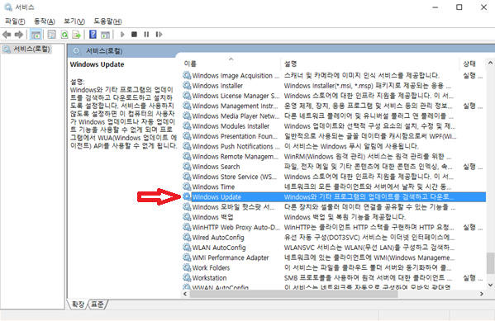The width and height of the screenshot is (495, 321).
Task: Select the WinHTTP Web Proxy Auto-Discovery service
Action: (236, 227)
